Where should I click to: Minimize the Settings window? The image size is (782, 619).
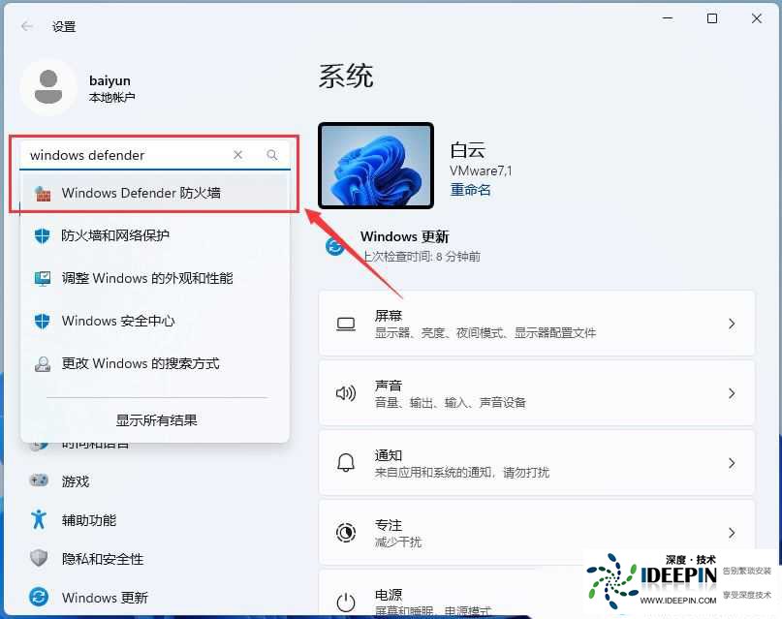click(668, 18)
